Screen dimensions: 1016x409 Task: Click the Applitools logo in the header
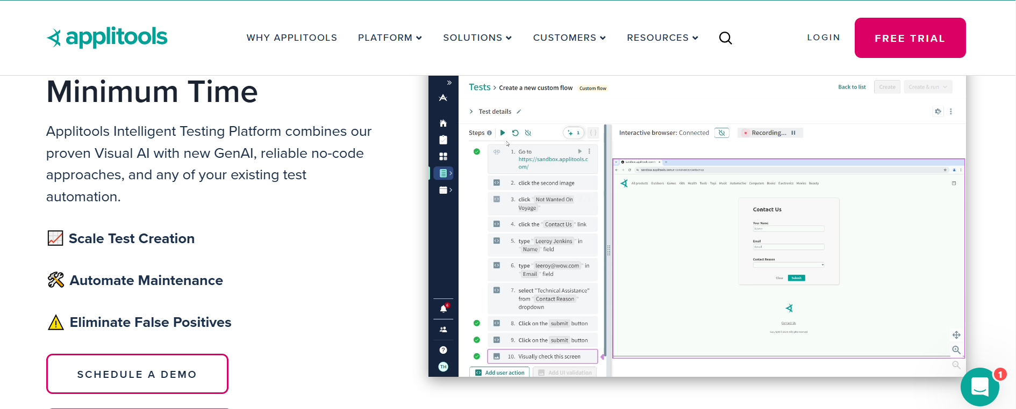coord(107,37)
